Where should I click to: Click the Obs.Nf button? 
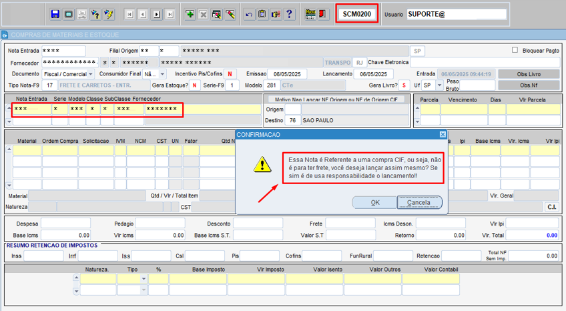coord(529,85)
